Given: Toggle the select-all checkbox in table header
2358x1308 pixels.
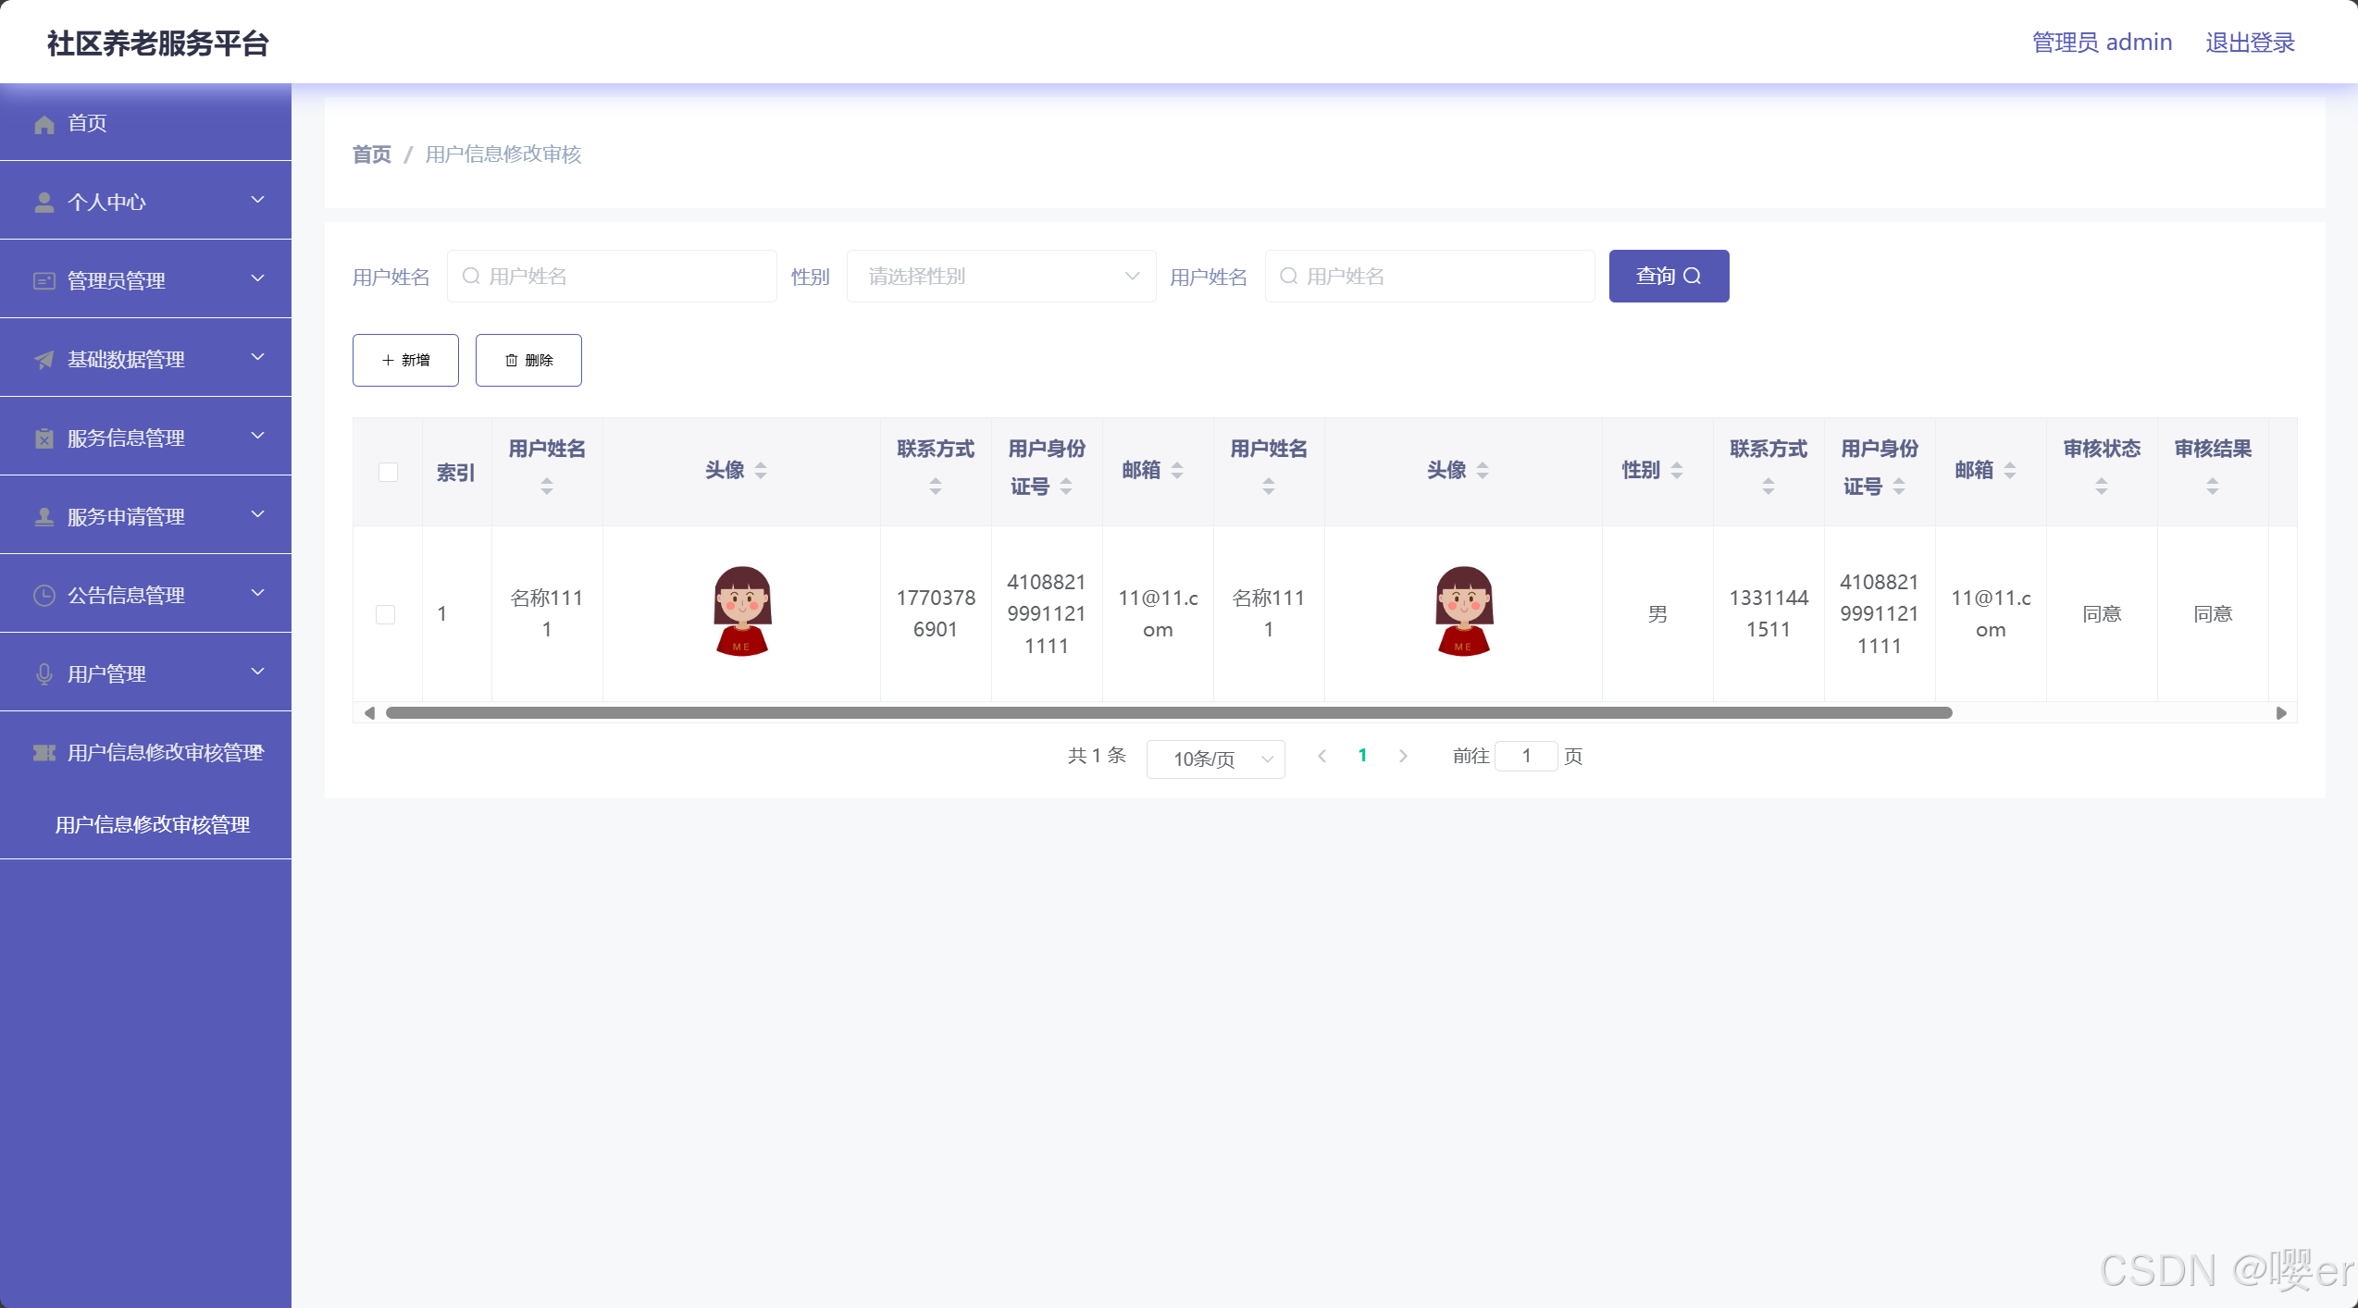Looking at the screenshot, I should click(388, 472).
